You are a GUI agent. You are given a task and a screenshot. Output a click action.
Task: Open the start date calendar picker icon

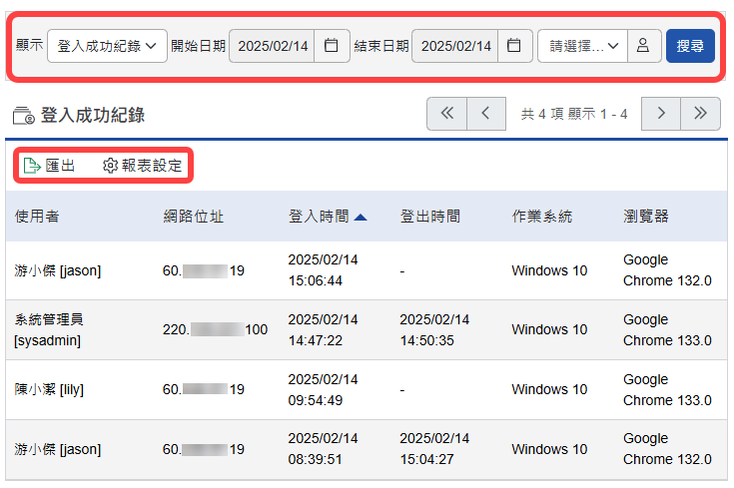pos(332,46)
